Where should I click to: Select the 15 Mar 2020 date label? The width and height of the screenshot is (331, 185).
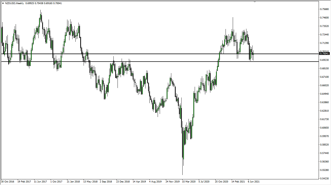[x=189, y=181]
